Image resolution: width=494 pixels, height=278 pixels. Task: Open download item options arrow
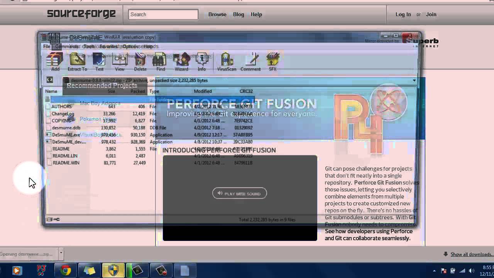(61, 254)
